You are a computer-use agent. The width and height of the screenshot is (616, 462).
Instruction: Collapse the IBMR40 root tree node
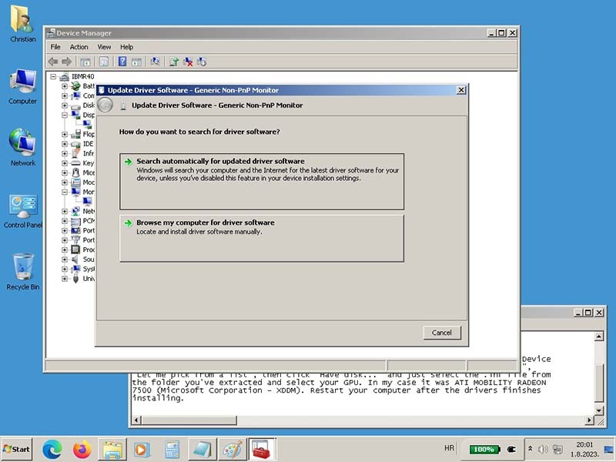(54, 77)
